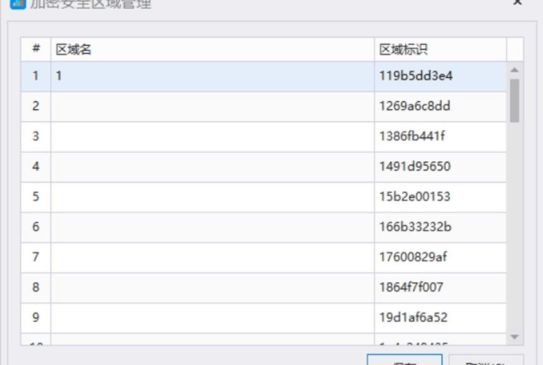The image size is (543, 365).
Task: Click the dialog title bar app icon
Action: click(x=18, y=4)
